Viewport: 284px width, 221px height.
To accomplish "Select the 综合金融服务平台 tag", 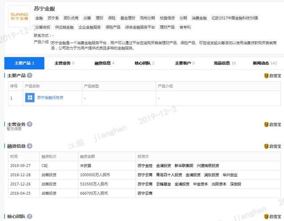I will click(x=140, y=27).
